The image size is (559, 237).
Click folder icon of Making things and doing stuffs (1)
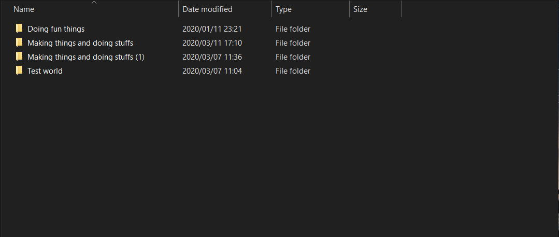19,57
